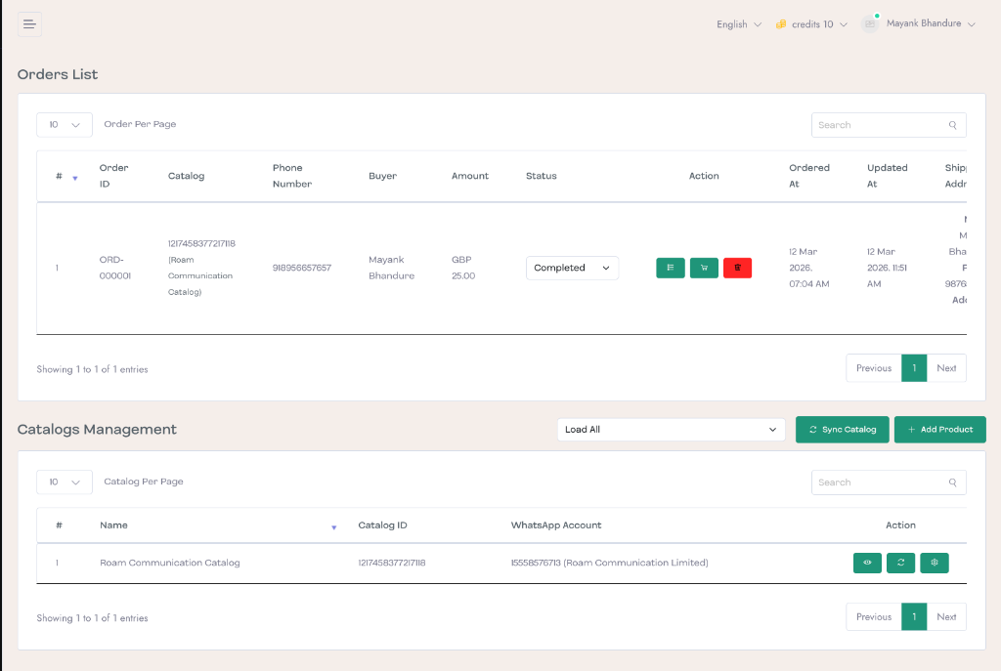Sort by WhatsApp Account column header

(x=556, y=525)
